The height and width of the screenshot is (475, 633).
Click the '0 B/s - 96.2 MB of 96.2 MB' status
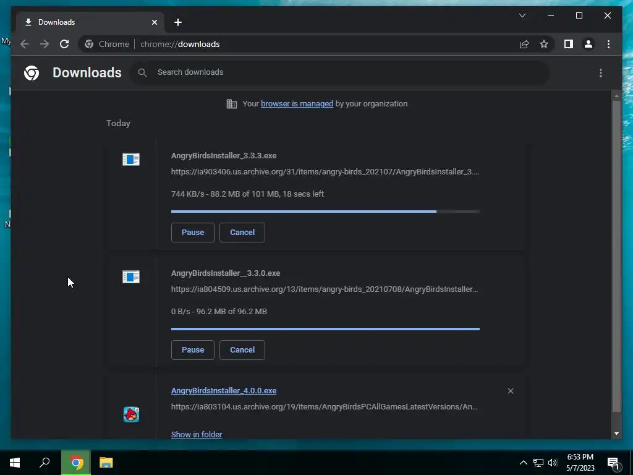pyautogui.click(x=219, y=312)
